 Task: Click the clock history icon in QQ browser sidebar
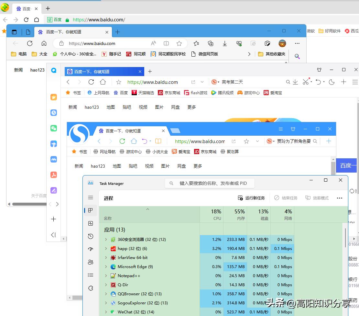[x=54, y=113]
